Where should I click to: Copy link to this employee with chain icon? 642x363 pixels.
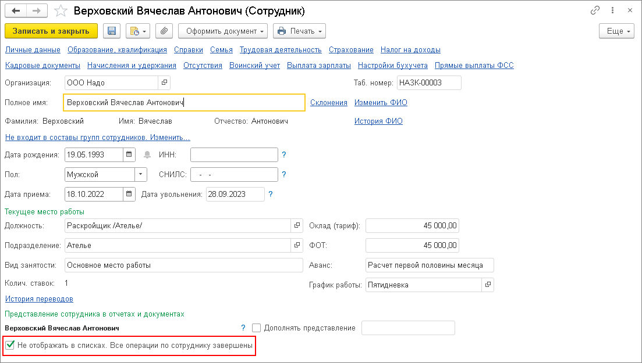click(x=595, y=10)
